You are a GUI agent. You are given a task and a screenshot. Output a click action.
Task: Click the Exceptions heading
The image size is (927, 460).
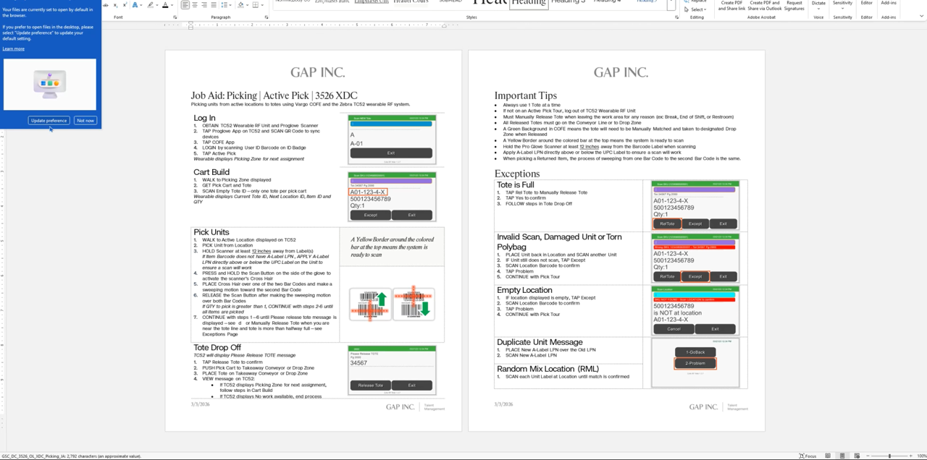pyautogui.click(x=517, y=174)
